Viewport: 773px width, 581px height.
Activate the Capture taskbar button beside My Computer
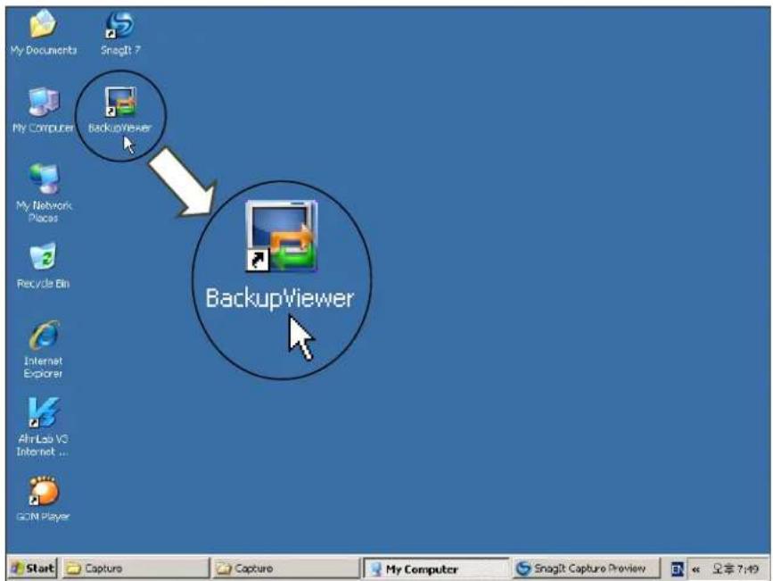point(285,569)
